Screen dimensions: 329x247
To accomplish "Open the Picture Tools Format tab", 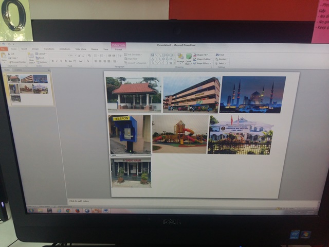I will [x=119, y=49].
